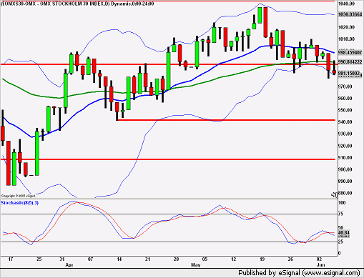The width and height of the screenshot is (364, 278).
Task: Click the 960.00 price axis label
Action: (345, 99)
